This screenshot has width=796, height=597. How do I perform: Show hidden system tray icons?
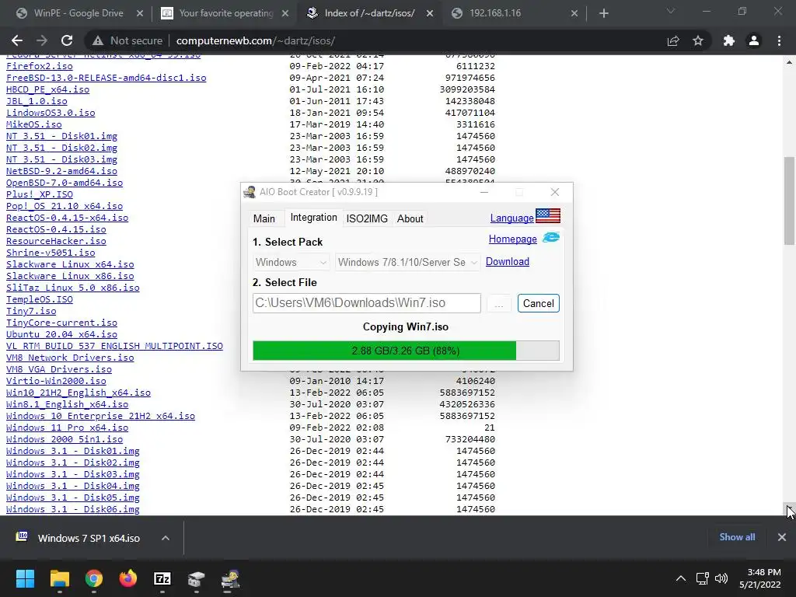click(681, 578)
